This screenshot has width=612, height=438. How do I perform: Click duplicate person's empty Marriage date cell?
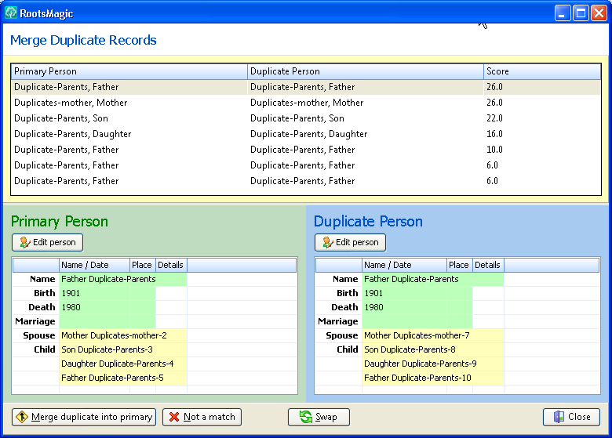(404, 321)
